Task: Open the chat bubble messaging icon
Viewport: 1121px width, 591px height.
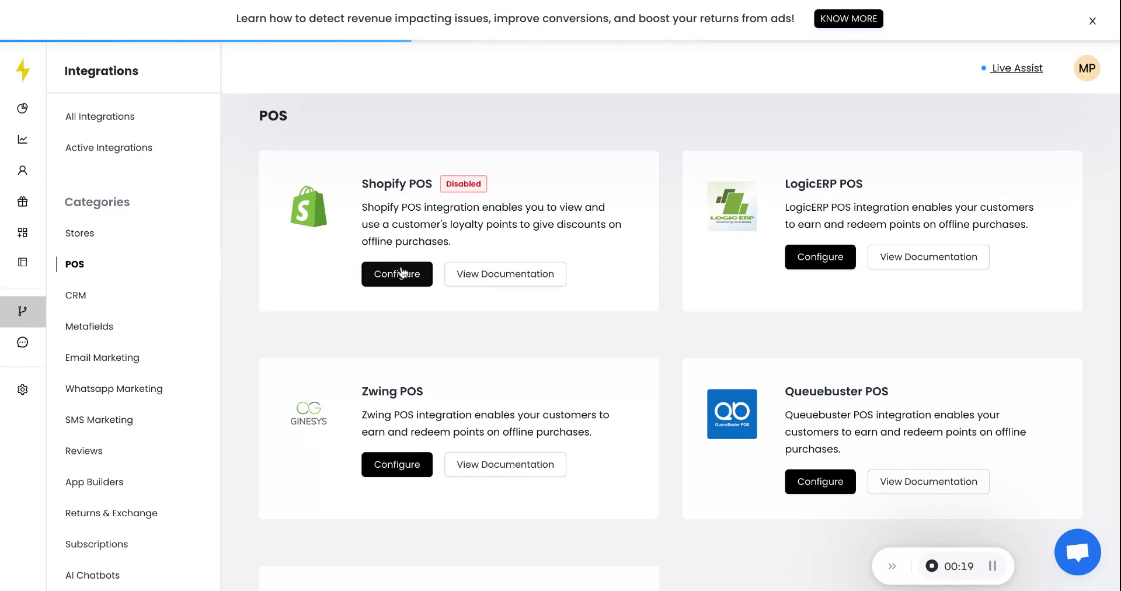Action: (22, 342)
